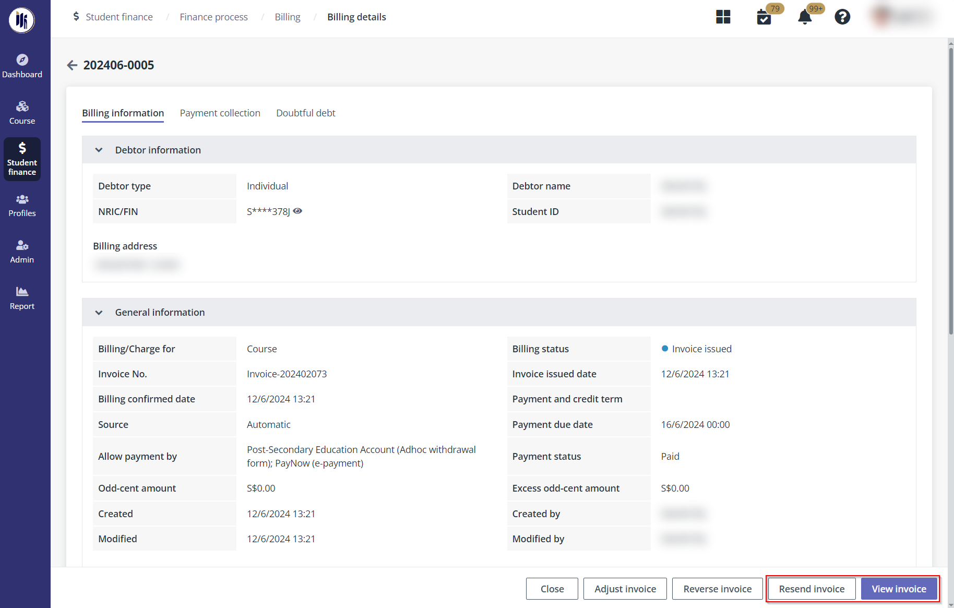Click the Resend invoice button
This screenshot has width=954, height=608.
click(812, 589)
